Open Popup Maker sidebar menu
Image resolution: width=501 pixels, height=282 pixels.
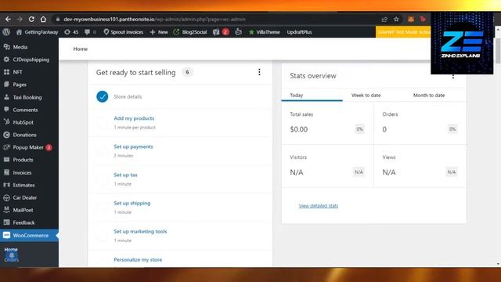[x=29, y=147]
